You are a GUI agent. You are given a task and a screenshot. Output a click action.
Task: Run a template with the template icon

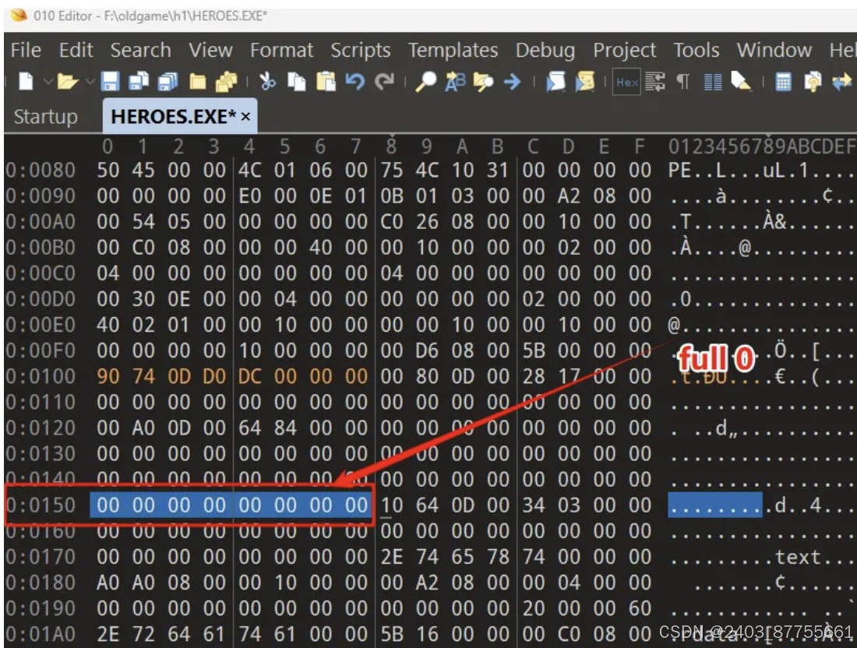click(585, 82)
